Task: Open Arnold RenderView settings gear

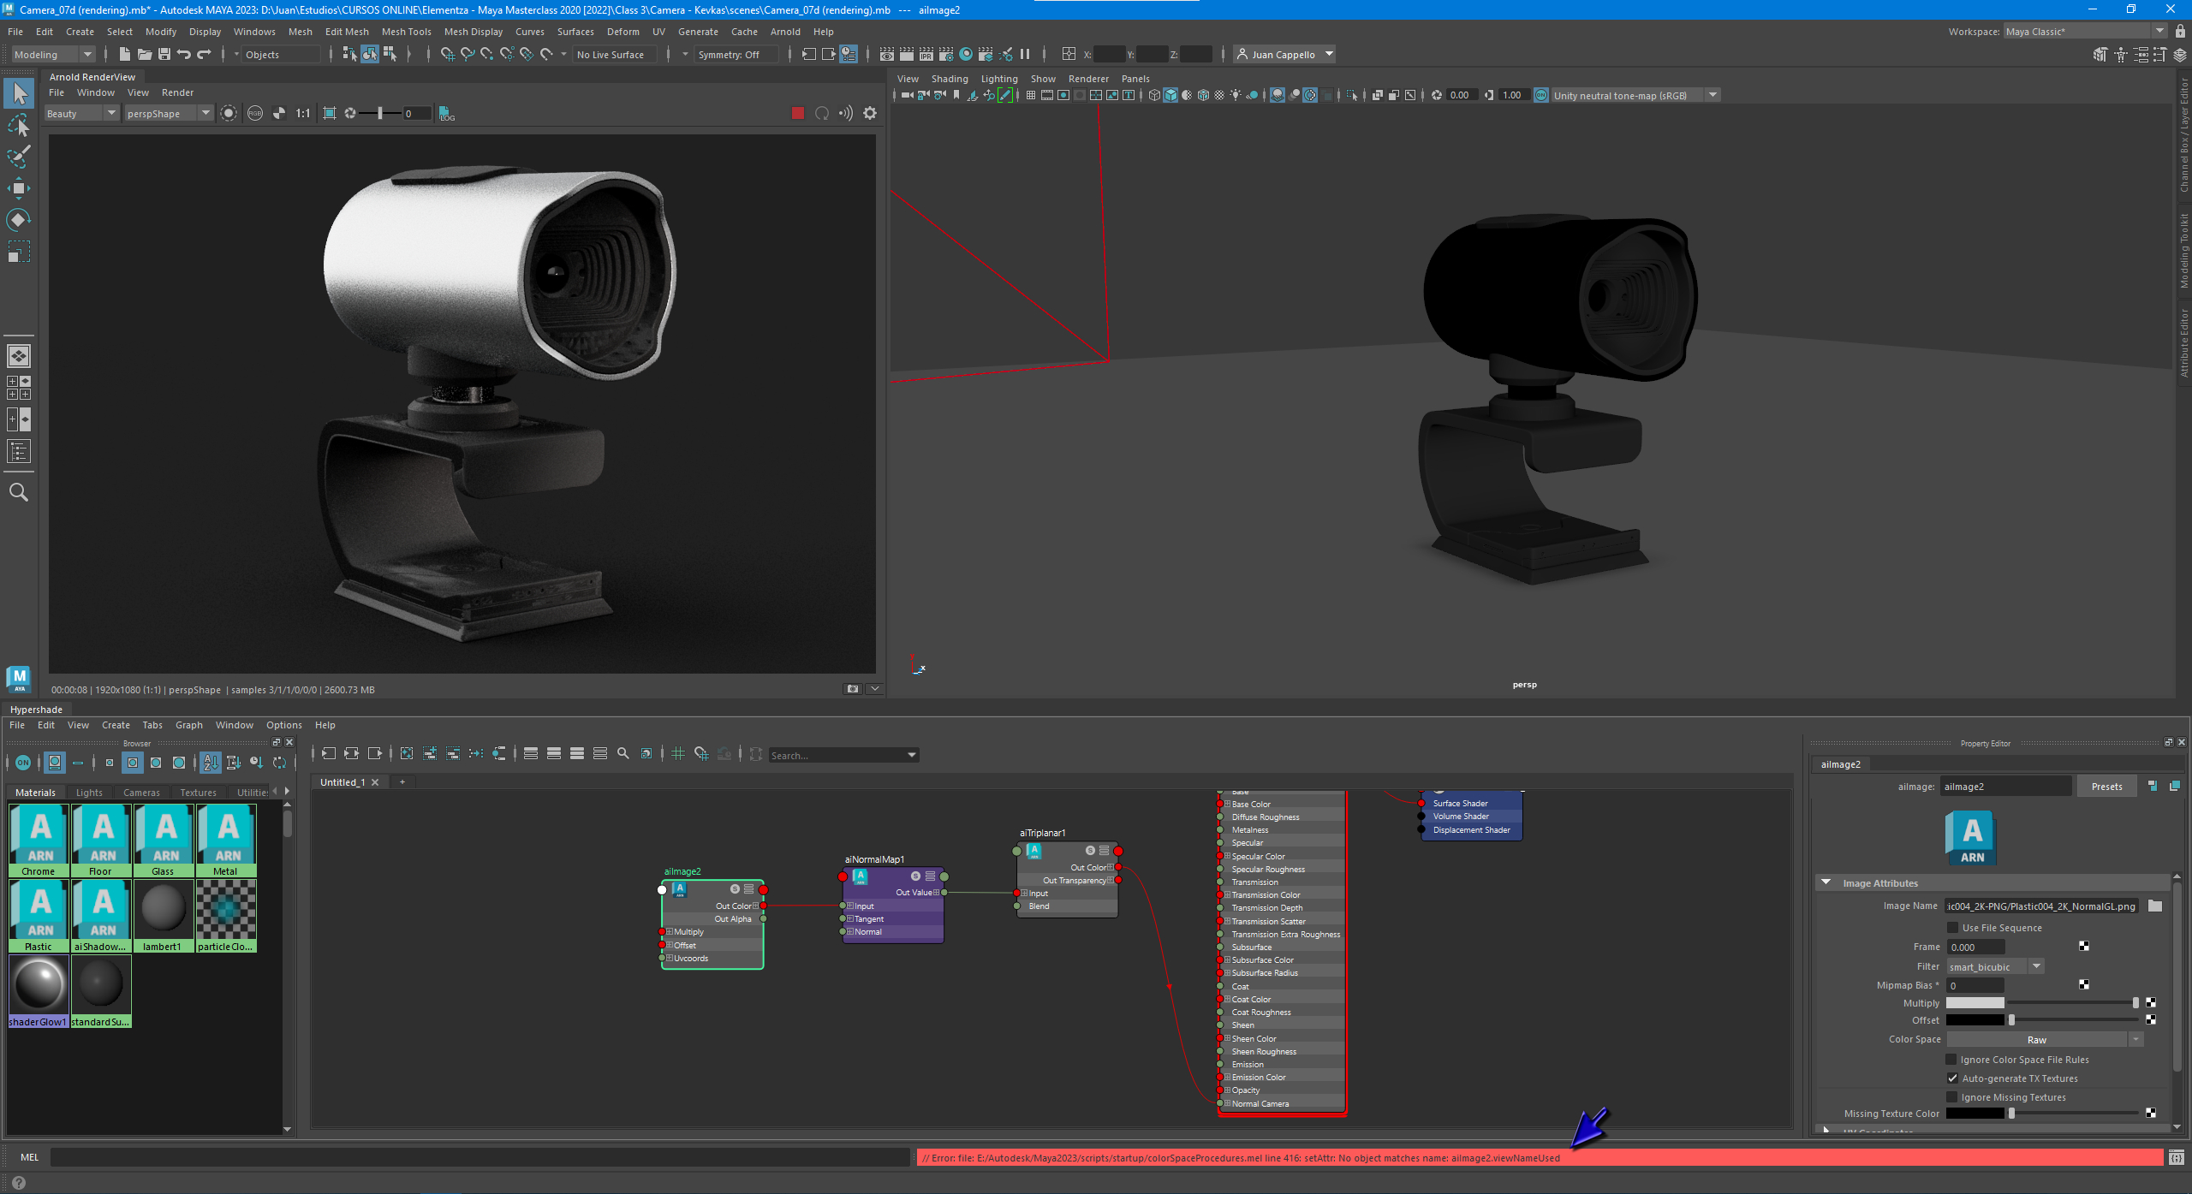Action: 870,113
